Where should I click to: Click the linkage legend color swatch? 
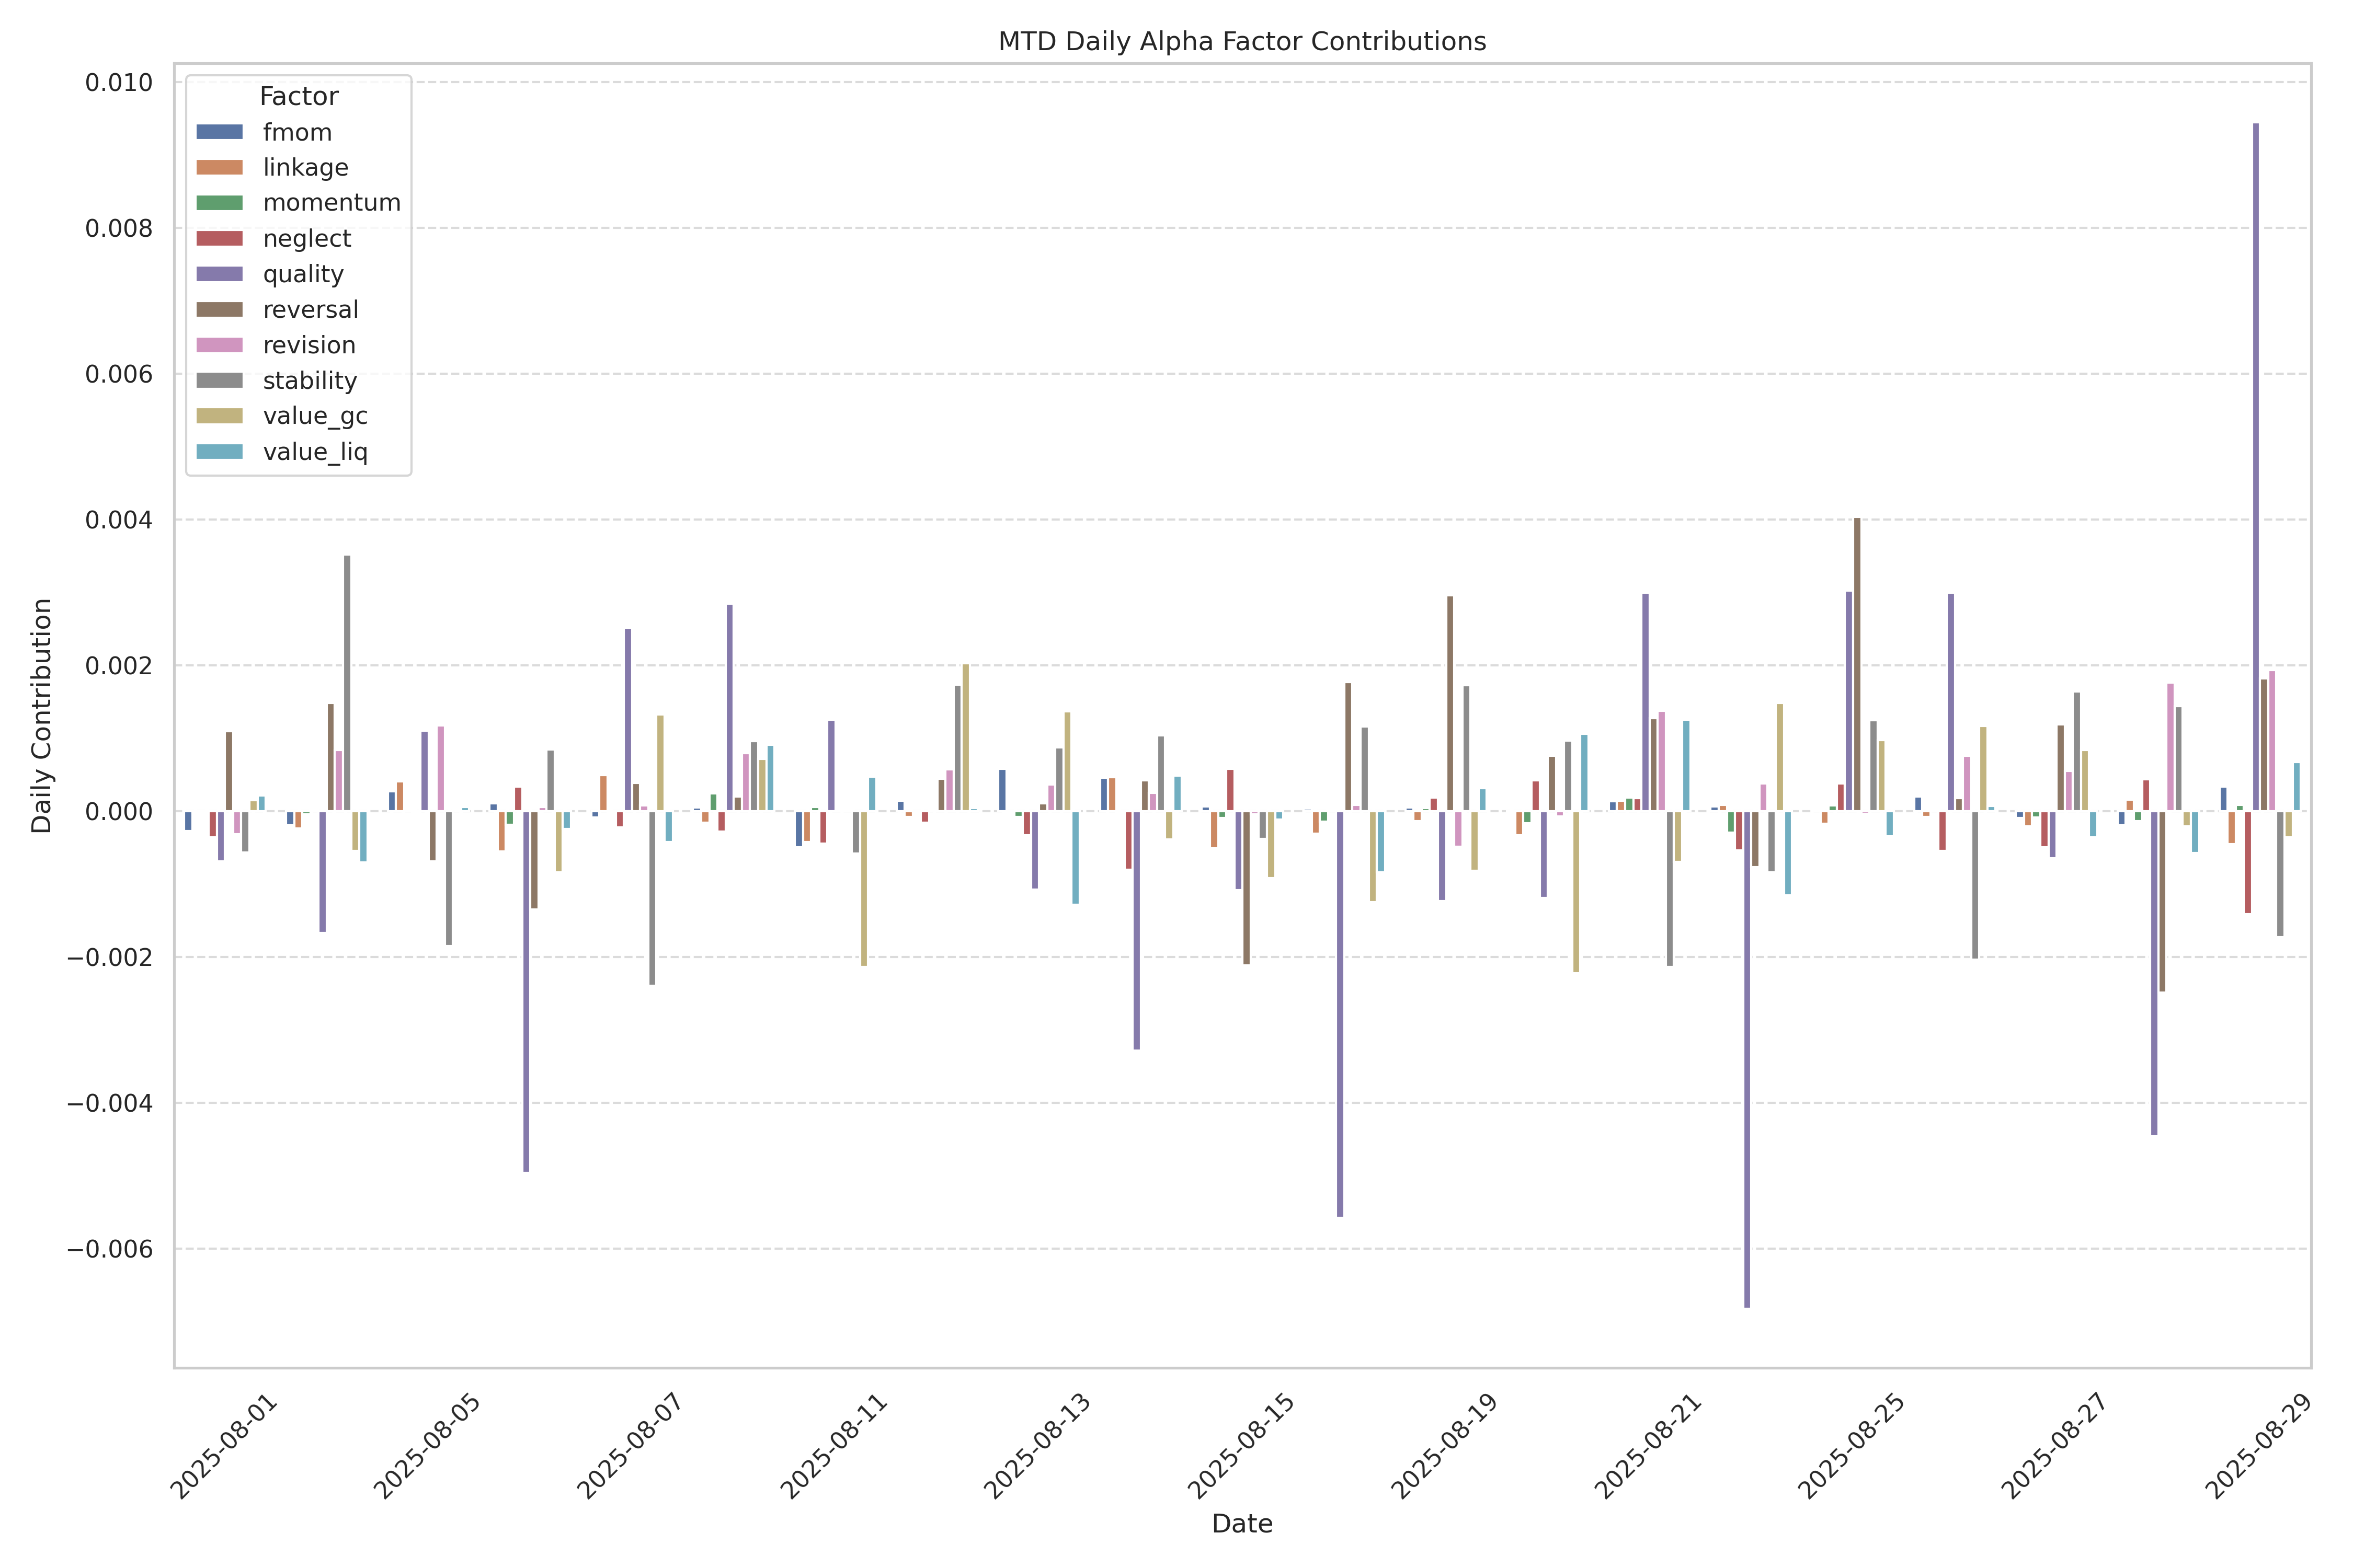[x=219, y=168]
